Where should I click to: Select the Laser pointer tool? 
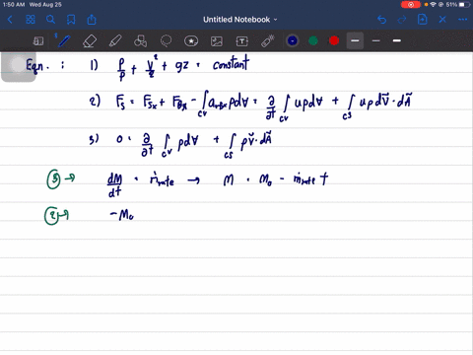click(x=268, y=41)
